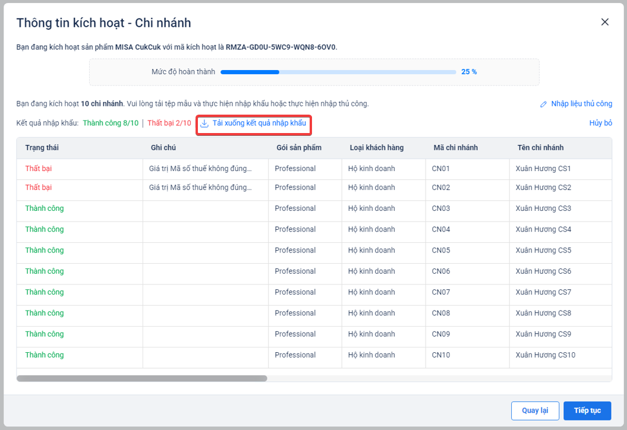Click the horizontal table scrollbar
The width and height of the screenshot is (627, 430).
coord(141,378)
